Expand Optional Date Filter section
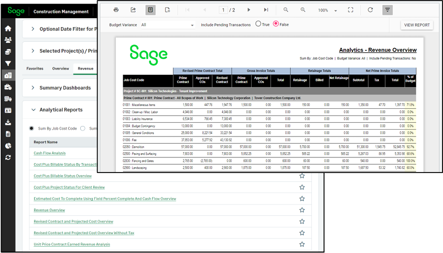The height and width of the screenshot is (253, 443). [33, 29]
